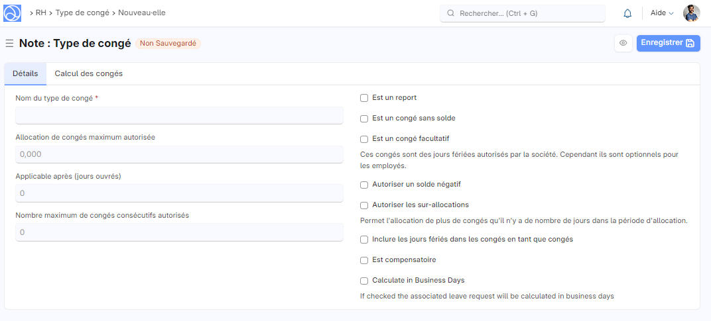This screenshot has height=321, width=711.
Task: Click the search magnifier icon
Action: click(x=451, y=13)
